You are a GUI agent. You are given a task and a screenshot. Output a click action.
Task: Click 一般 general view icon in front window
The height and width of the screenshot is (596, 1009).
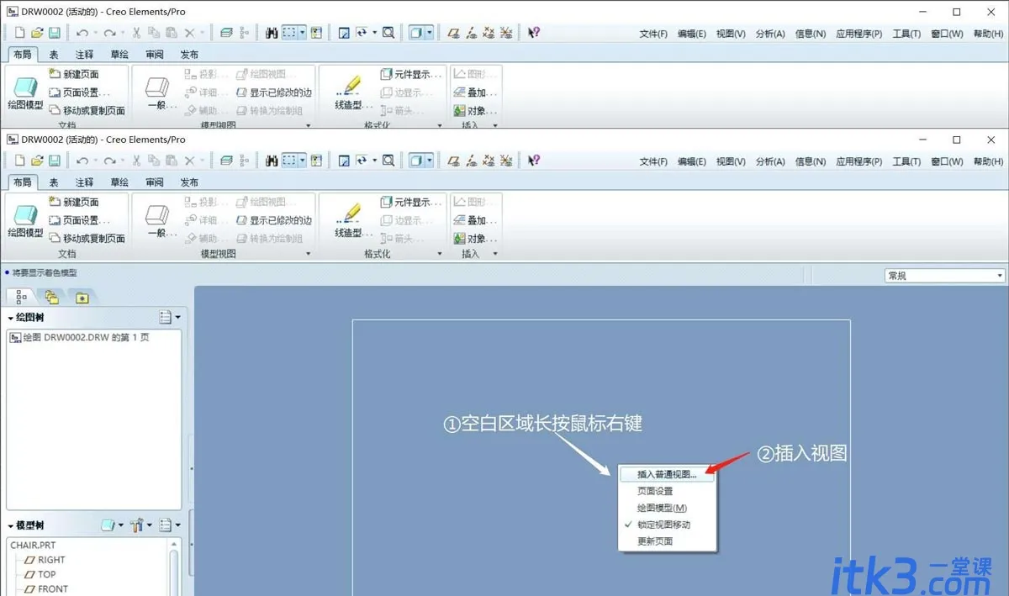click(x=158, y=220)
